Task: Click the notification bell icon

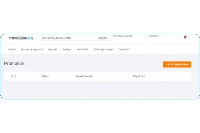Action: point(185,38)
